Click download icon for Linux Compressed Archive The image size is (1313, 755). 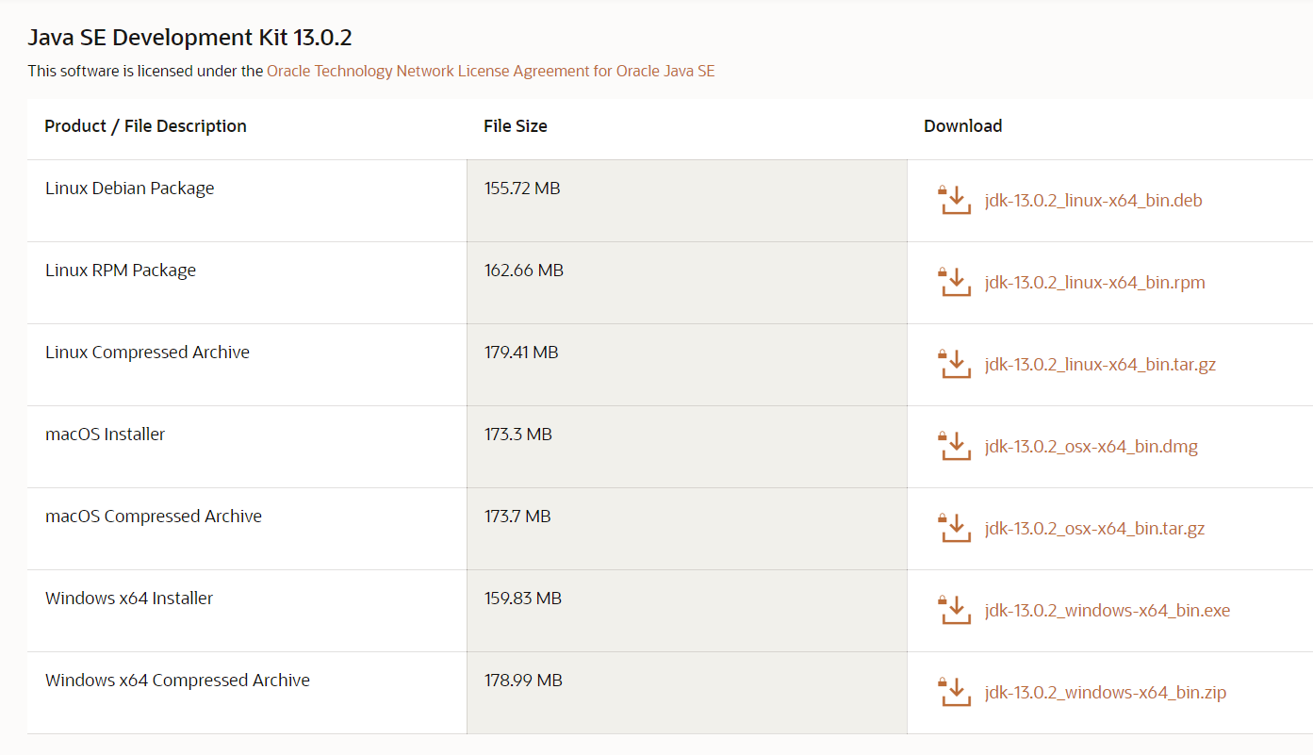[x=955, y=364]
